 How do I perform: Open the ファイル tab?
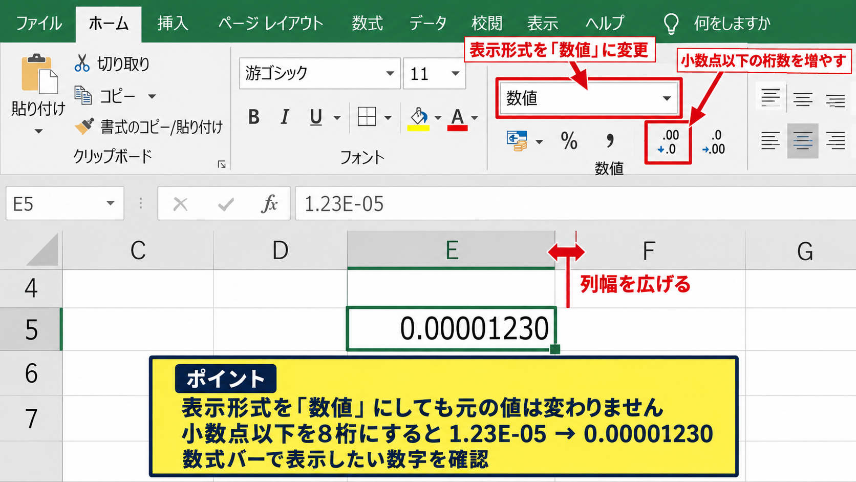click(x=38, y=23)
